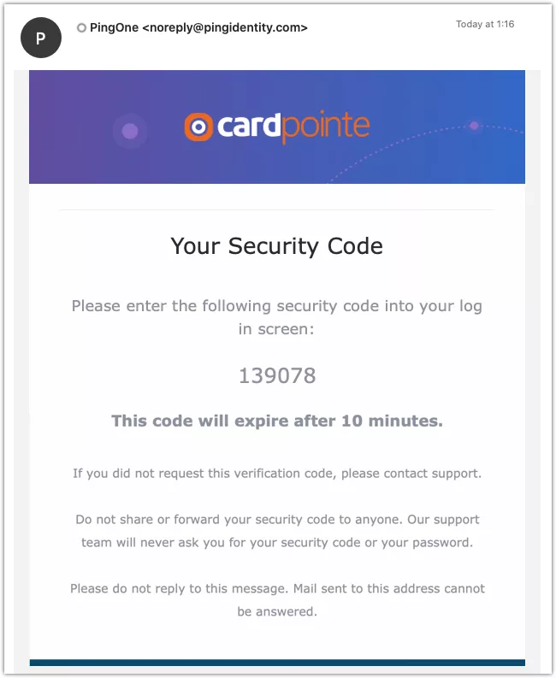Click the dark blue footer bar
Image resolution: width=556 pixels, height=678 pixels.
[x=277, y=663]
